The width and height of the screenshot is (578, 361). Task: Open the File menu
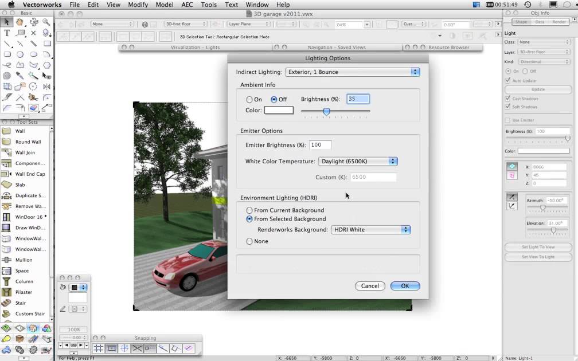(75, 5)
